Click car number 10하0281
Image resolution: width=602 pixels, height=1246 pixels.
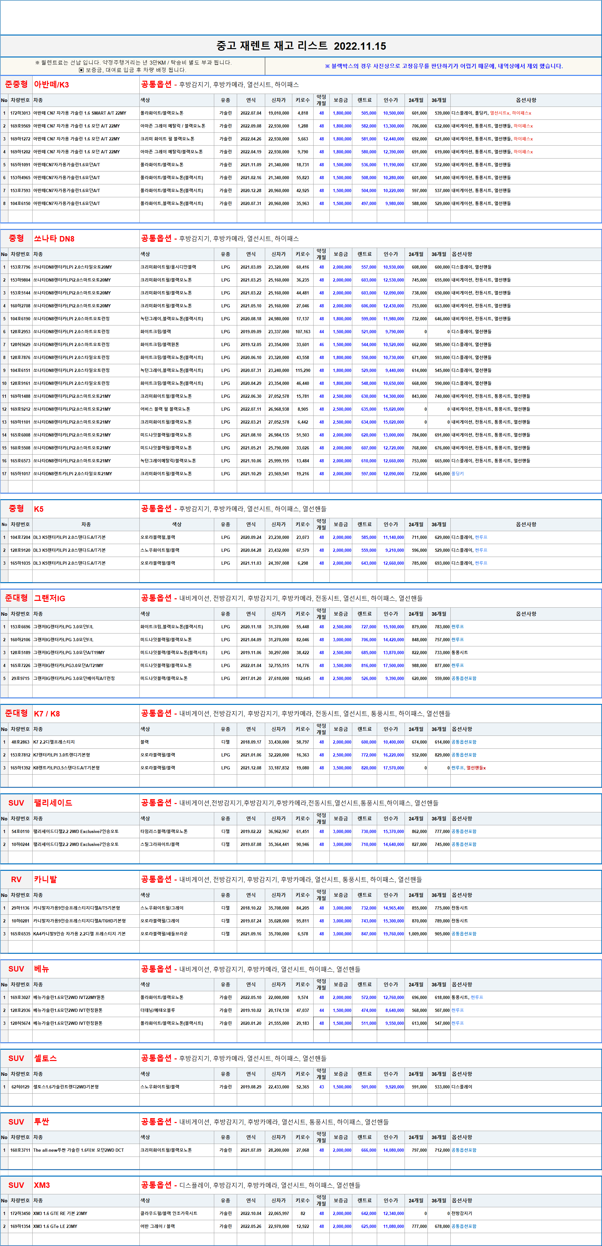click(20, 921)
